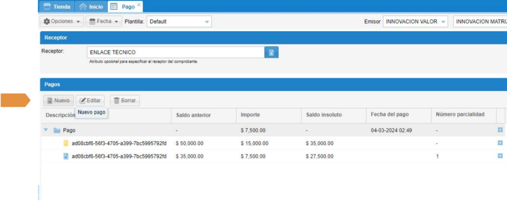Click plus icon on the $15,000.00 row
Image resolution: width=507 pixels, height=201 pixels.
click(500, 143)
